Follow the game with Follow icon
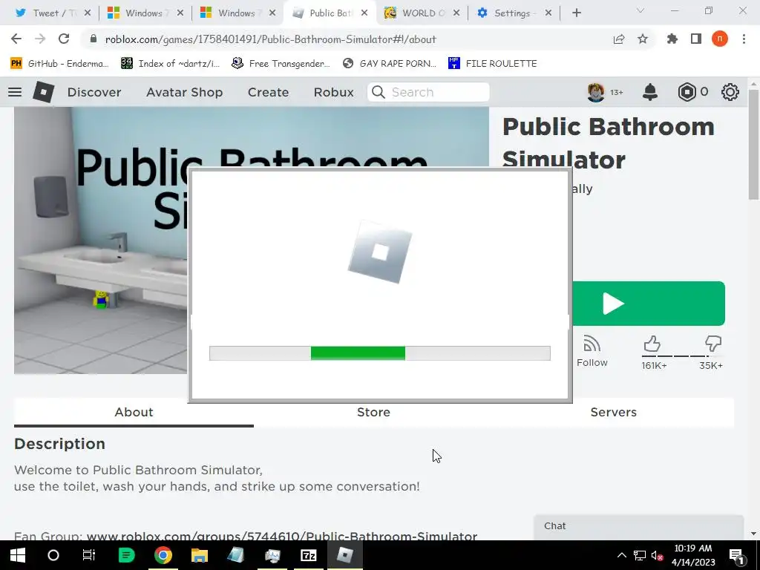 click(592, 351)
